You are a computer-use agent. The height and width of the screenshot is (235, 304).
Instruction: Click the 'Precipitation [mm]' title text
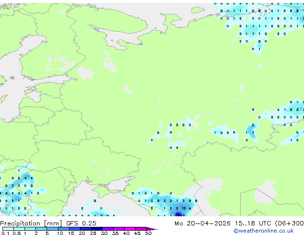[x=31, y=223]
